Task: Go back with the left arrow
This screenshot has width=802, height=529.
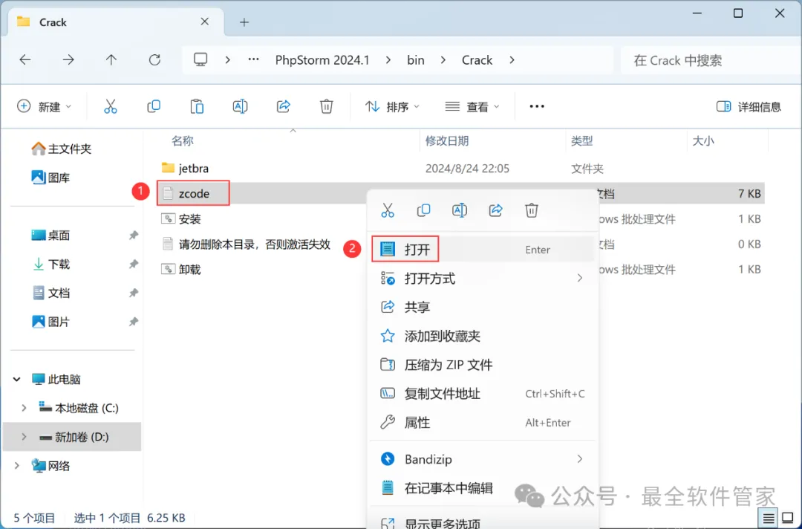Action: click(25, 60)
